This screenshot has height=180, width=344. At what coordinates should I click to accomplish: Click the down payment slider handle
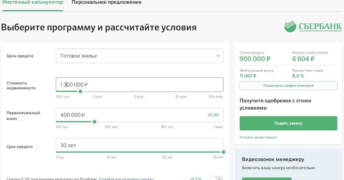[x=94, y=122]
